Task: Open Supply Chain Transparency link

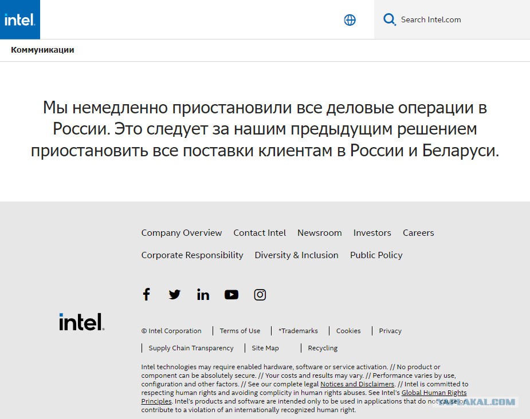Action: click(x=191, y=348)
